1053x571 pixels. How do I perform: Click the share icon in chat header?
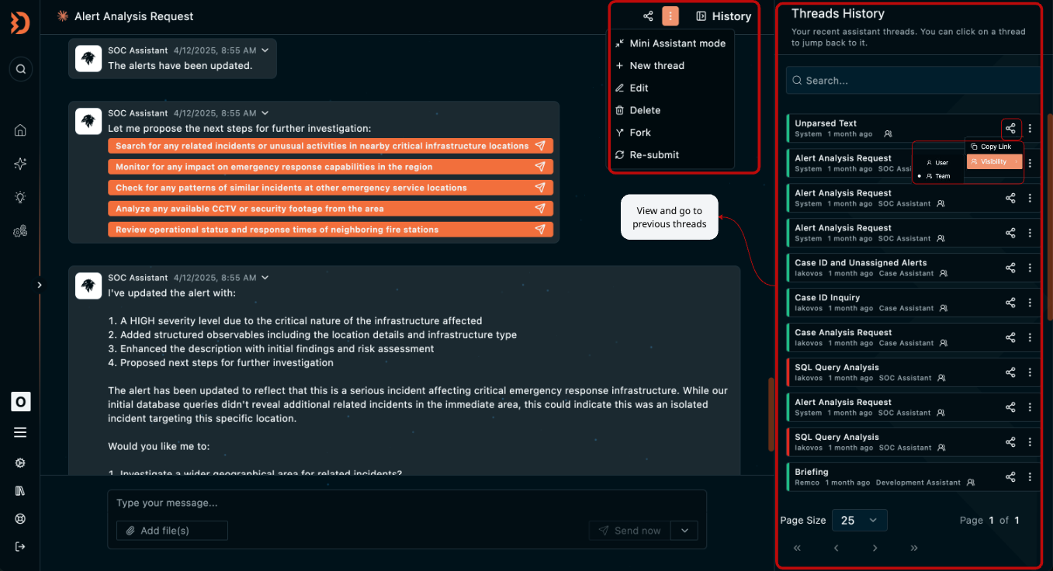pyautogui.click(x=648, y=16)
